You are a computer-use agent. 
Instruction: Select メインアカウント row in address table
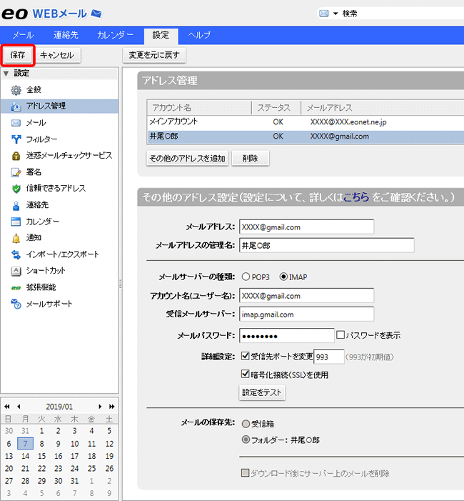coord(306,122)
